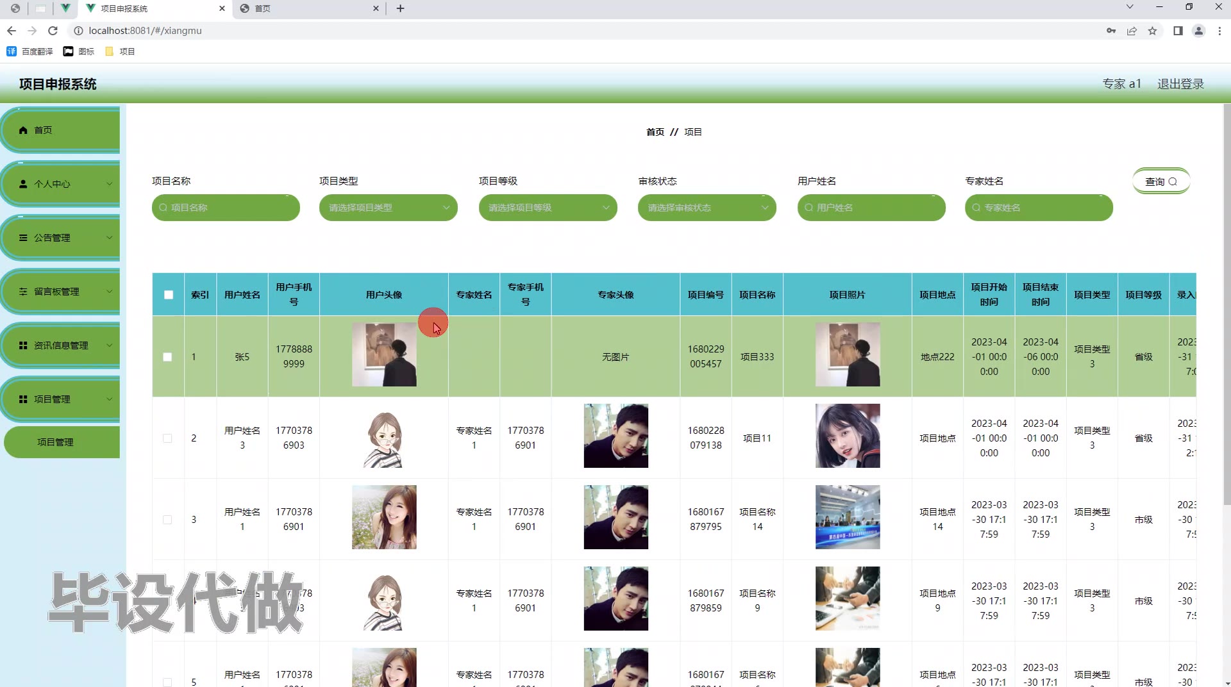This screenshot has height=687, width=1231.
Task: Open the Chrome three-dot menu
Action: click(x=1219, y=31)
